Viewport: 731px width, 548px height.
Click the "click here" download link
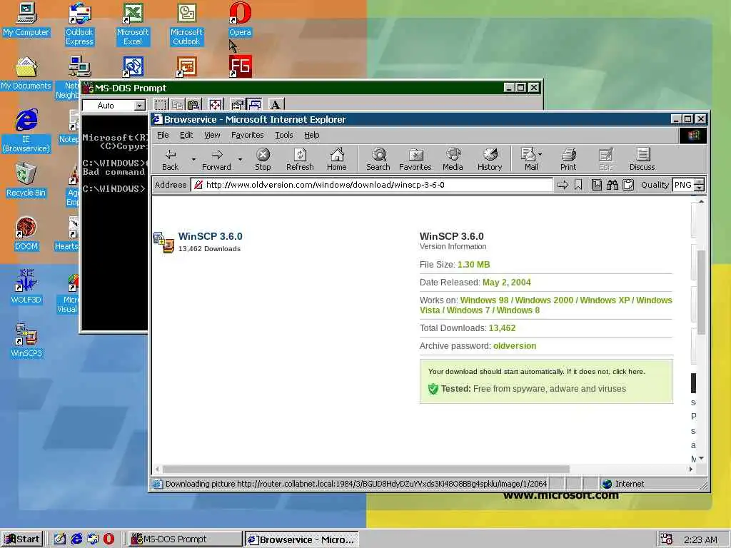click(x=628, y=371)
